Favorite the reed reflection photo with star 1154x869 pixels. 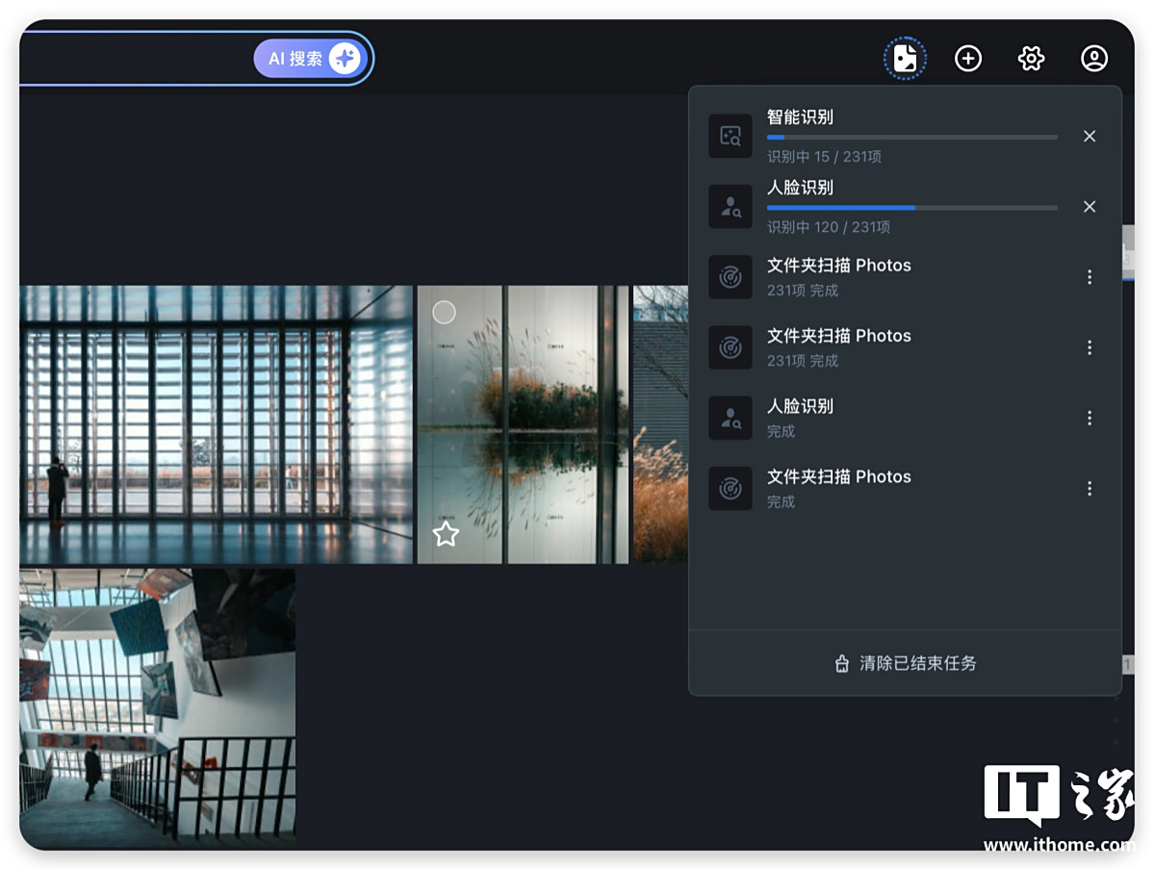coord(446,534)
